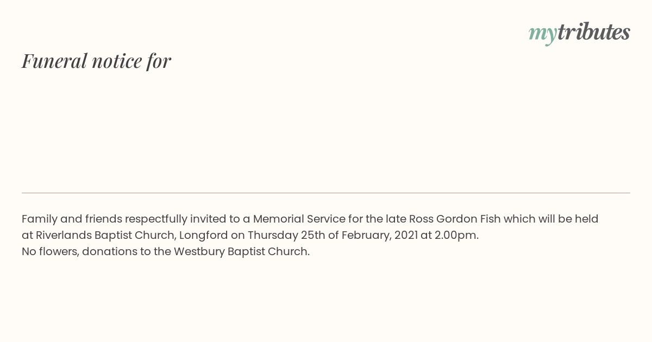Image resolution: width=652 pixels, height=342 pixels.
Task: Click the name "Ross Gordon Fish"
Action: tap(455, 219)
